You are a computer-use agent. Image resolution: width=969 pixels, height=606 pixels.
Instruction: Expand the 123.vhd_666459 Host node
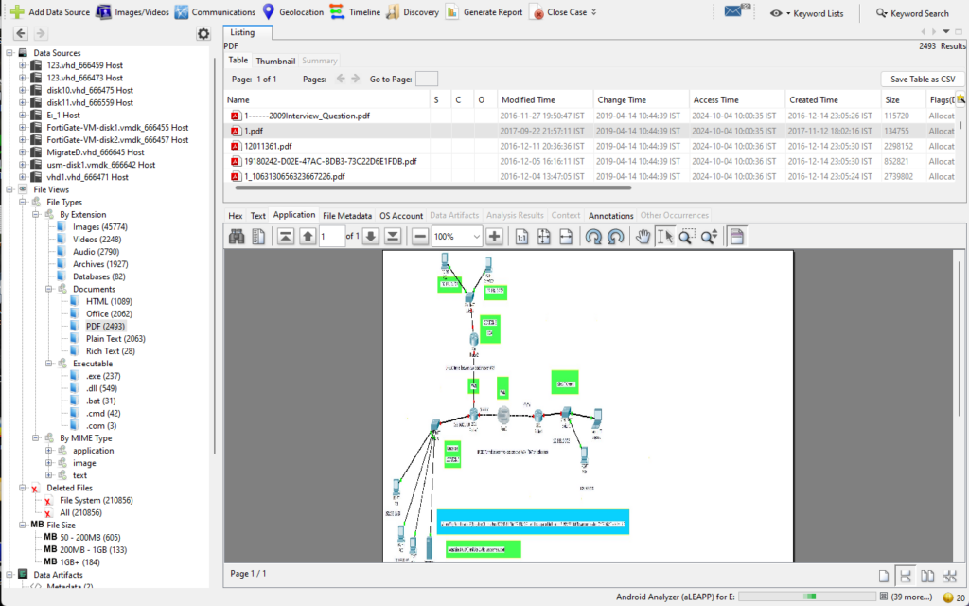(x=24, y=65)
